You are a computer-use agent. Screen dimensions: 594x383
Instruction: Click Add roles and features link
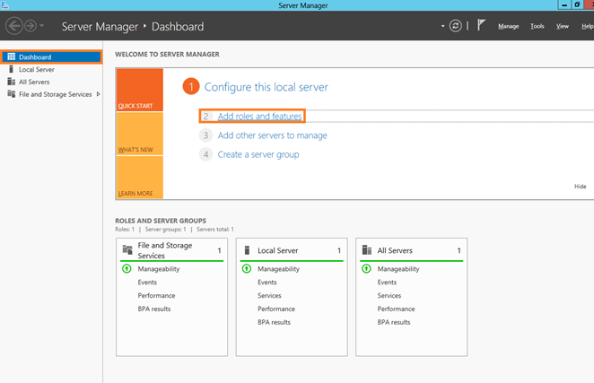coord(266,117)
